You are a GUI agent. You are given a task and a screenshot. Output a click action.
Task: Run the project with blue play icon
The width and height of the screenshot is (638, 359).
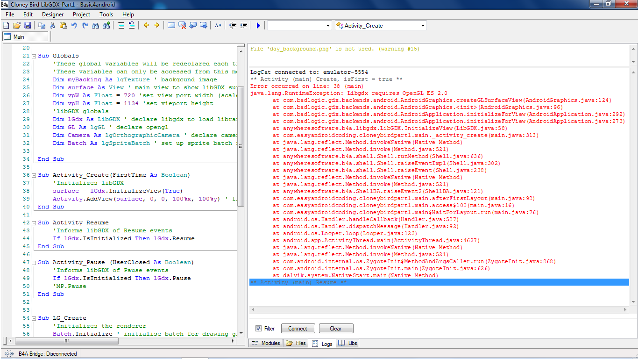pos(258,25)
